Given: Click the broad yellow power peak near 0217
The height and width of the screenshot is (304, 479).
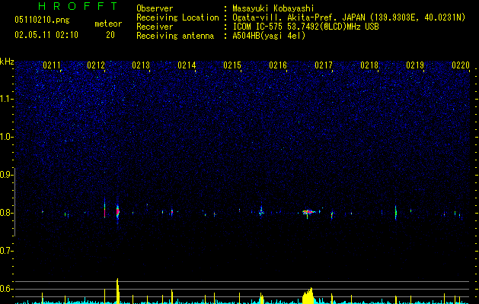Looking at the screenshot, I should pos(308,296).
